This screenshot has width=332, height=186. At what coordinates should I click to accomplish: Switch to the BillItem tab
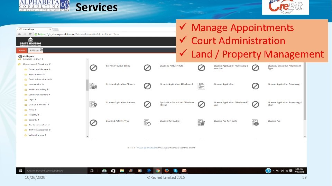(34, 50)
